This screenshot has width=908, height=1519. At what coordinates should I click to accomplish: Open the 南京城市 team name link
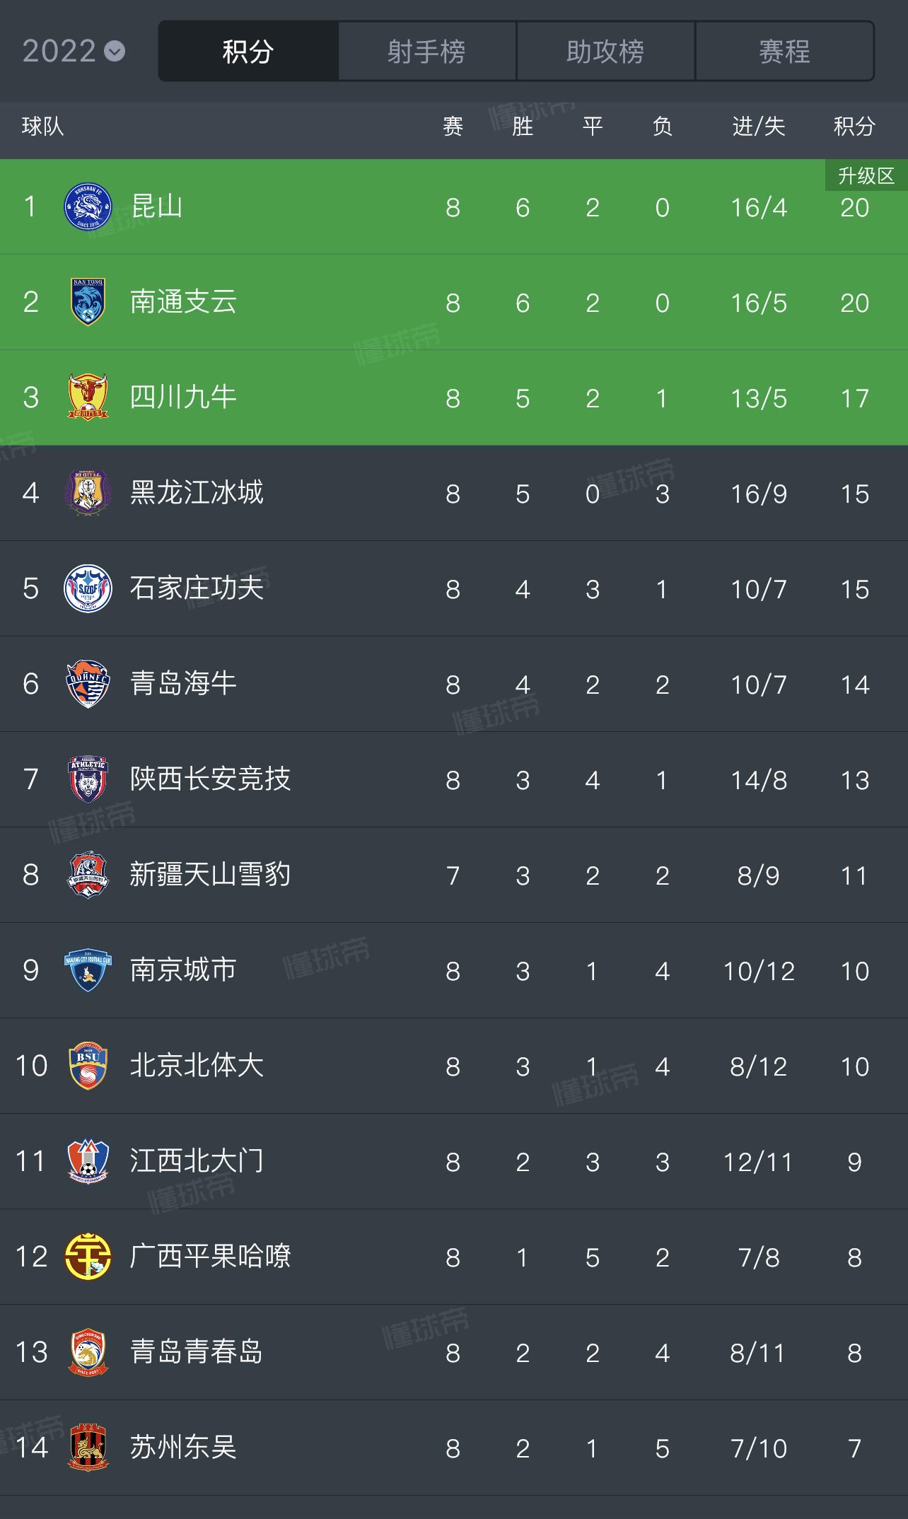click(x=183, y=970)
